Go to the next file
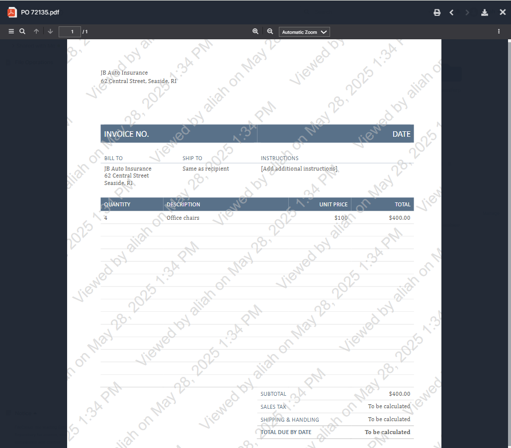 tap(467, 12)
